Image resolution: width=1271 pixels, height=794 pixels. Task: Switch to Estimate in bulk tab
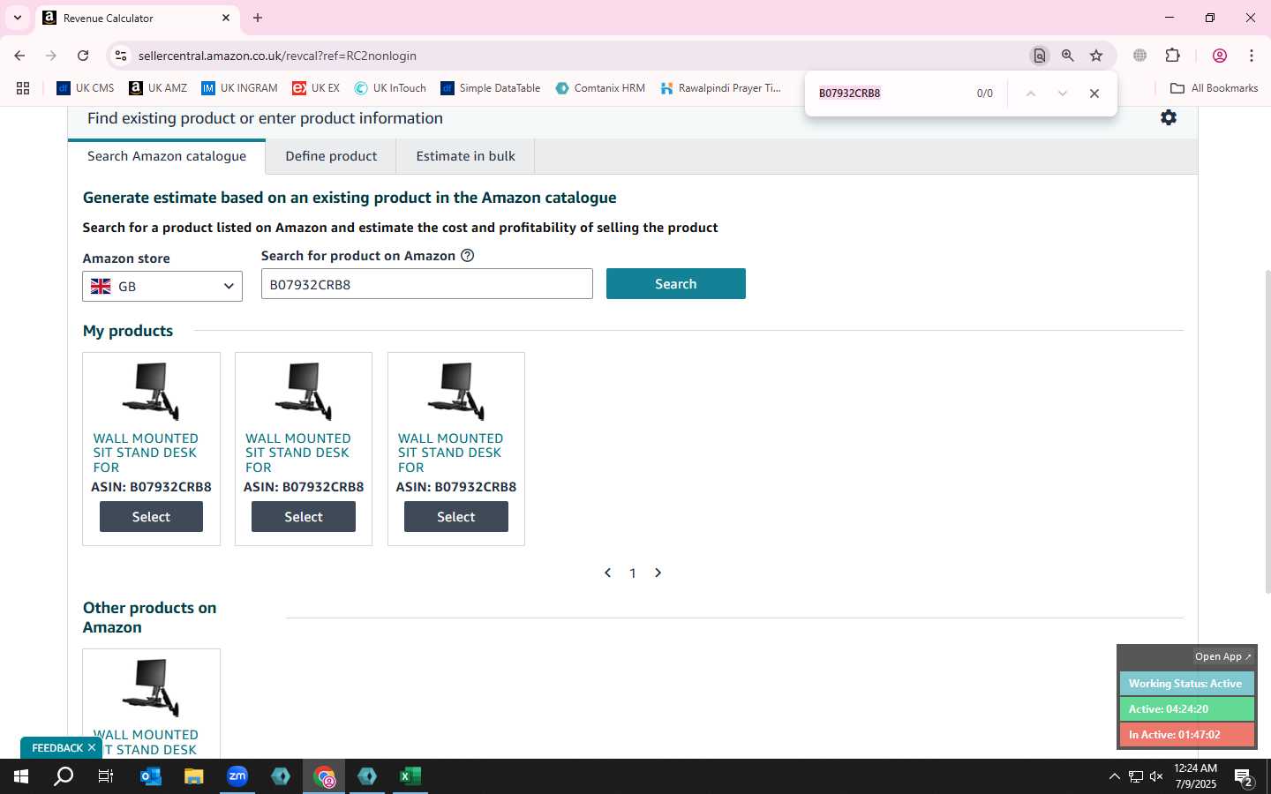tap(465, 156)
